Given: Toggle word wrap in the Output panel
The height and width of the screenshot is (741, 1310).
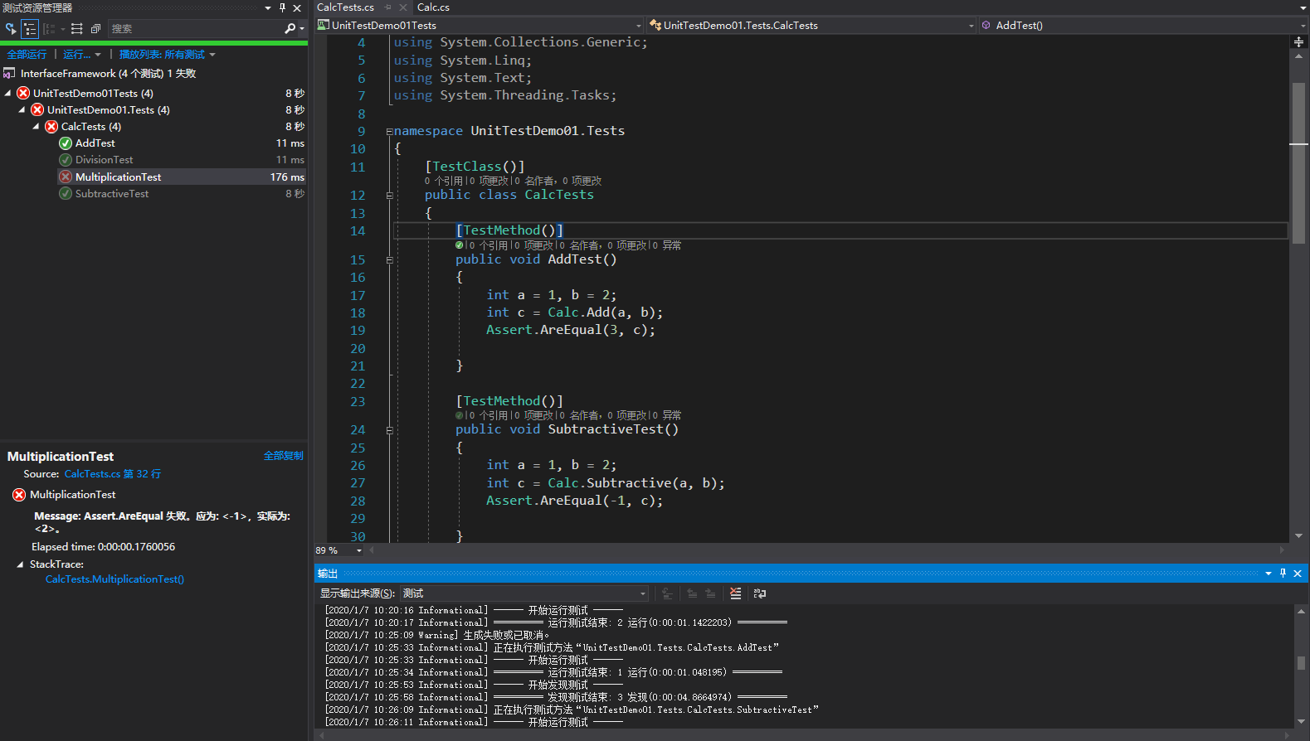Looking at the screenshot, I should pyautogui.click(x=759, y=593).
